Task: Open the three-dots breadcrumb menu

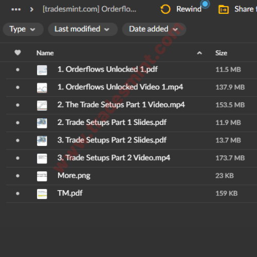Action: coord(16,9)
